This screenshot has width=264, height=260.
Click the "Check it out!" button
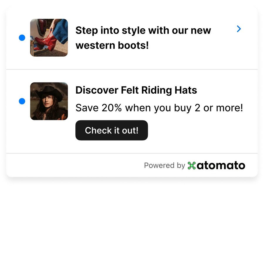(111, 130)
